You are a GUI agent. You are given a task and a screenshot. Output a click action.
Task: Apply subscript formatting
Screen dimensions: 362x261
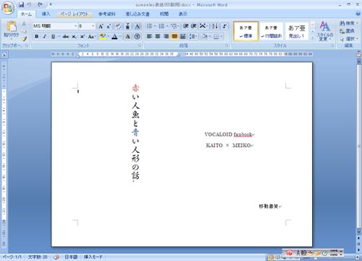74,36
